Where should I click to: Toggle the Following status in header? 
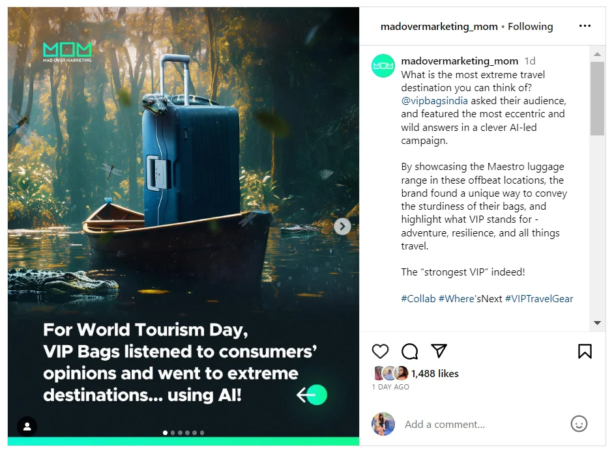tap(530, 27)
